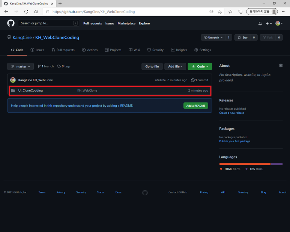This screenshot has width=290, height=232.
Task: Open the footer Privacy link
Action: [61, 193]
